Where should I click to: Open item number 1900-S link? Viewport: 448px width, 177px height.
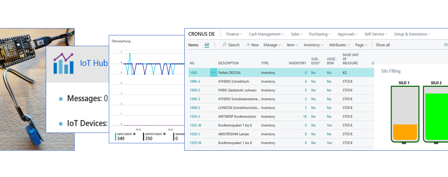pyautogui.click(x=195, y=90)
